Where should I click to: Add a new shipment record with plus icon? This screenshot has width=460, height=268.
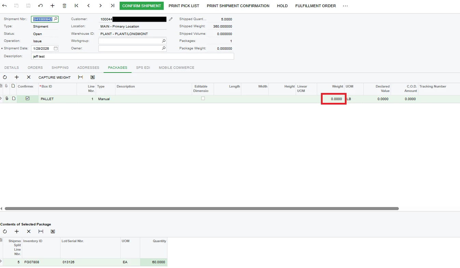coord(52,6)
